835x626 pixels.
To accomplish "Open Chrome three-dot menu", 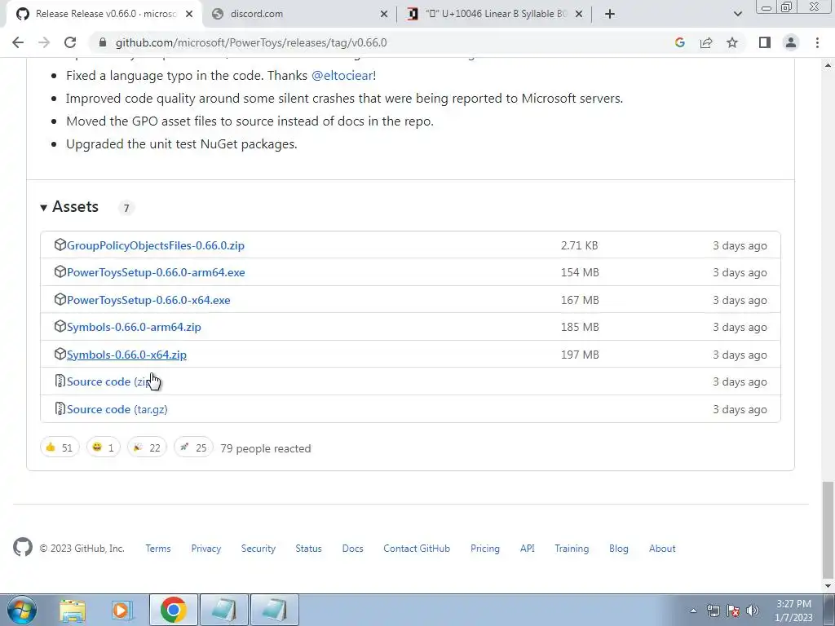I will point(817,42).
